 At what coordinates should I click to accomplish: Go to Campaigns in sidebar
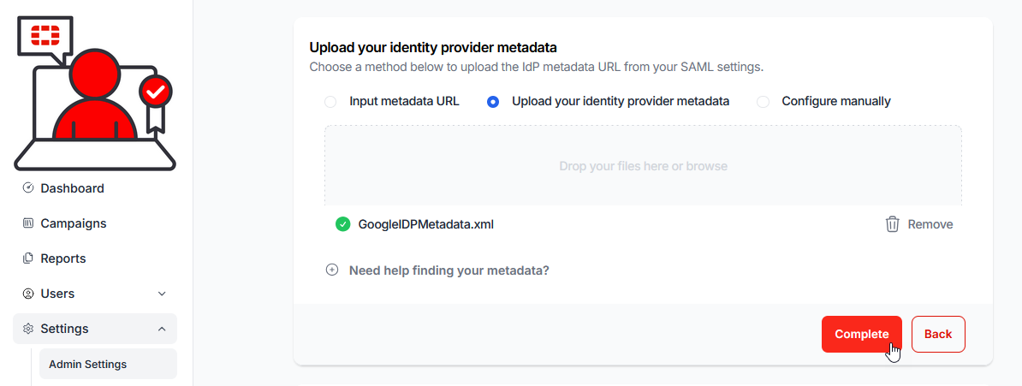(x=73, y=223)
